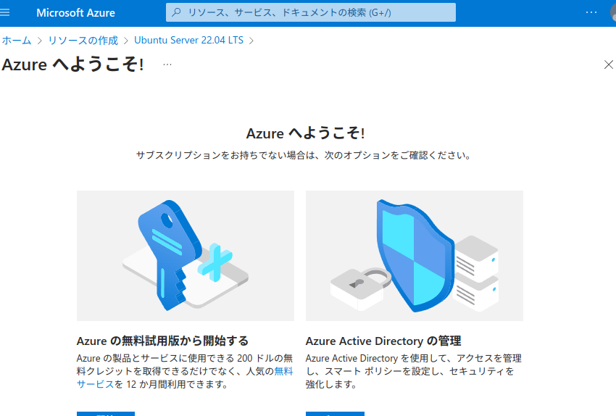This screenshot has width=616, height=416.
Task: Go to リソースの作成 breadcrumb
Action: tap(83, 41)
